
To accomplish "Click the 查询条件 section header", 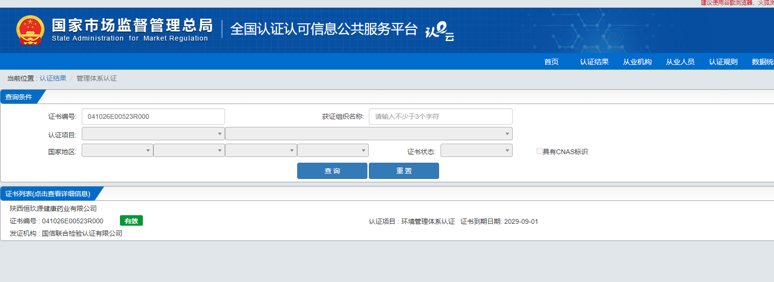I will [19, 97].
